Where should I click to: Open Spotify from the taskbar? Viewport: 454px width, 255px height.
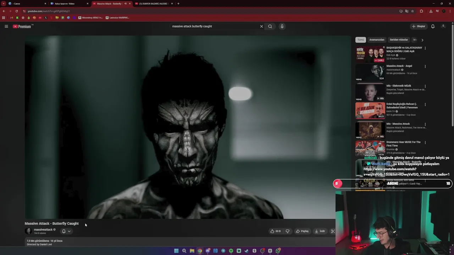click(x=231, y=251)
